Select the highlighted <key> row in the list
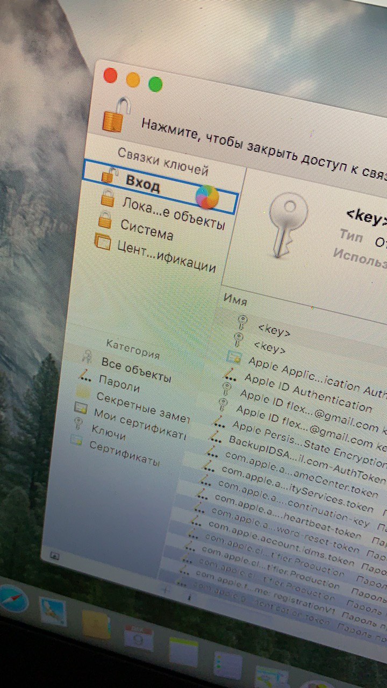 click(275, 330)
